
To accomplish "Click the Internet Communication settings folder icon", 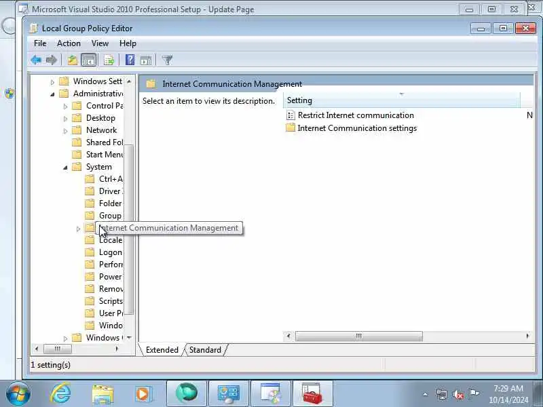I will coord(291,128).
